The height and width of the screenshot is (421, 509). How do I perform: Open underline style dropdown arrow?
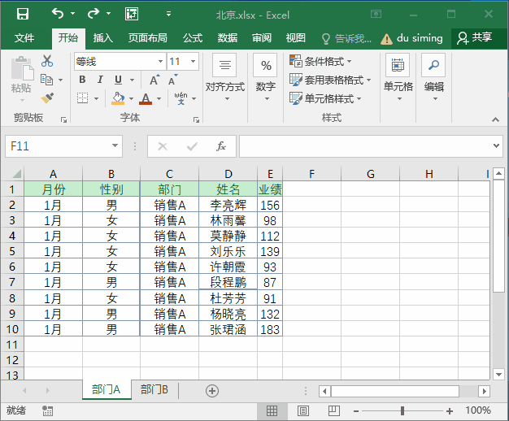[132, 80]
